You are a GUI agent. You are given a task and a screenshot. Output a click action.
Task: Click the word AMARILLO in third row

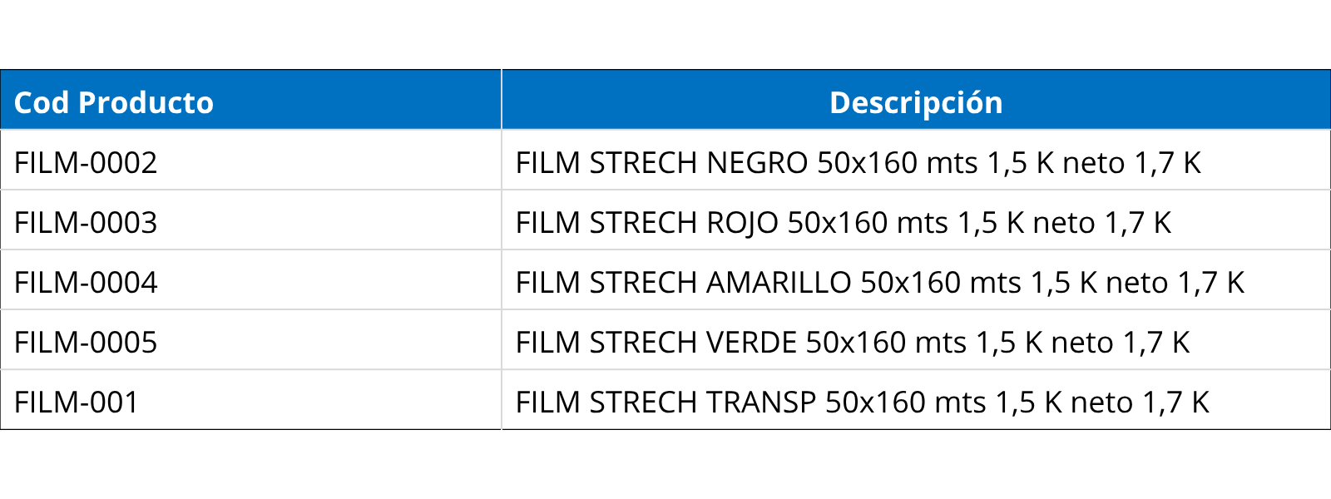click(x=779, y=283)
